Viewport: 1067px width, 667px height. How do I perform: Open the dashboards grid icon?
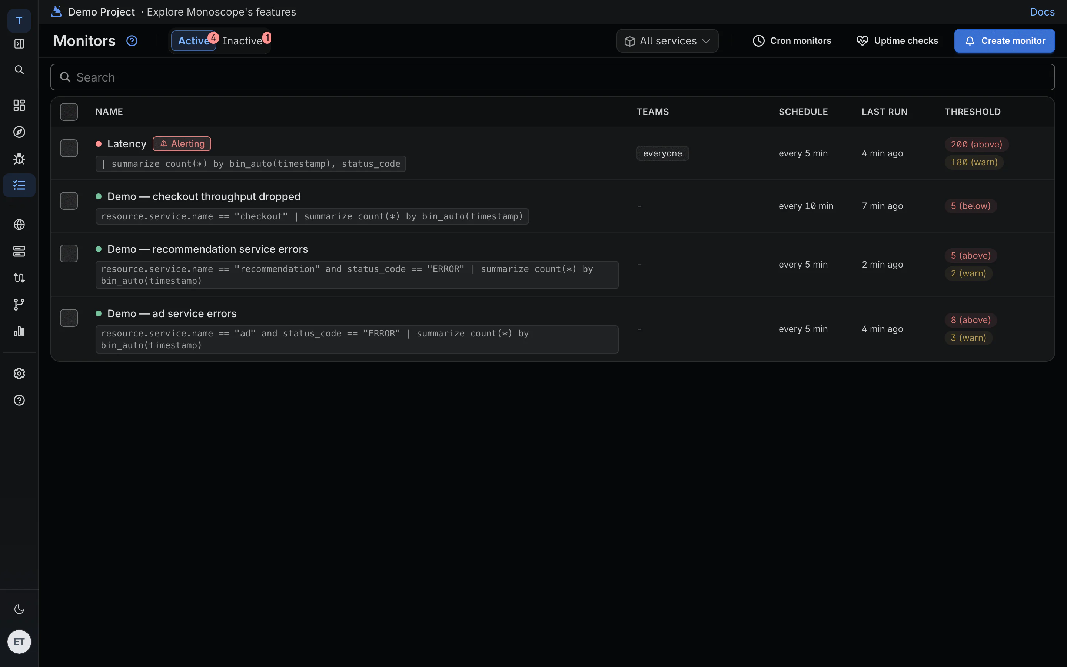click(19, 105)
